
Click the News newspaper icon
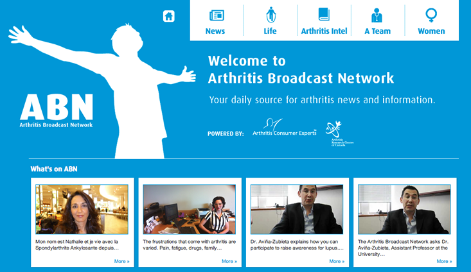coord(217,15)
